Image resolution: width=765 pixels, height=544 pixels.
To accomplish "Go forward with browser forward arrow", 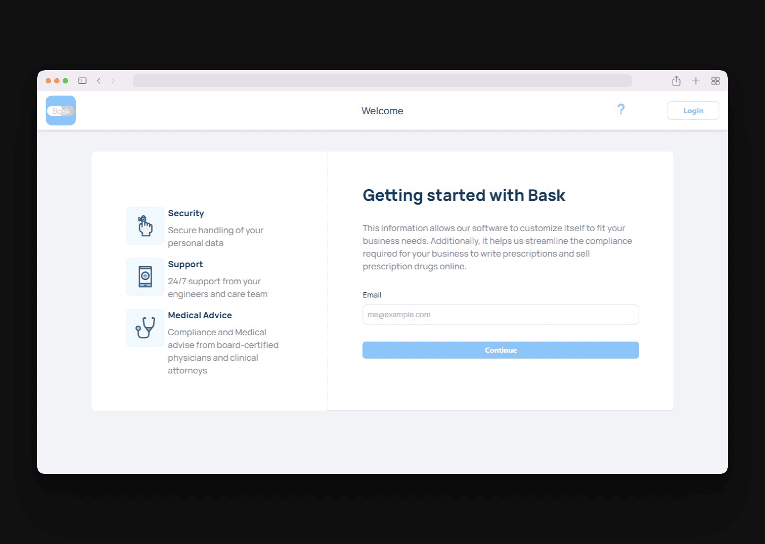I will coord(113,81).
